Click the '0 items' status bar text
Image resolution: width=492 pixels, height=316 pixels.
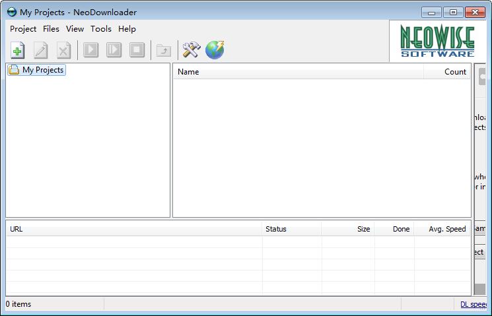pyautogui.click(x=18, y=304)
